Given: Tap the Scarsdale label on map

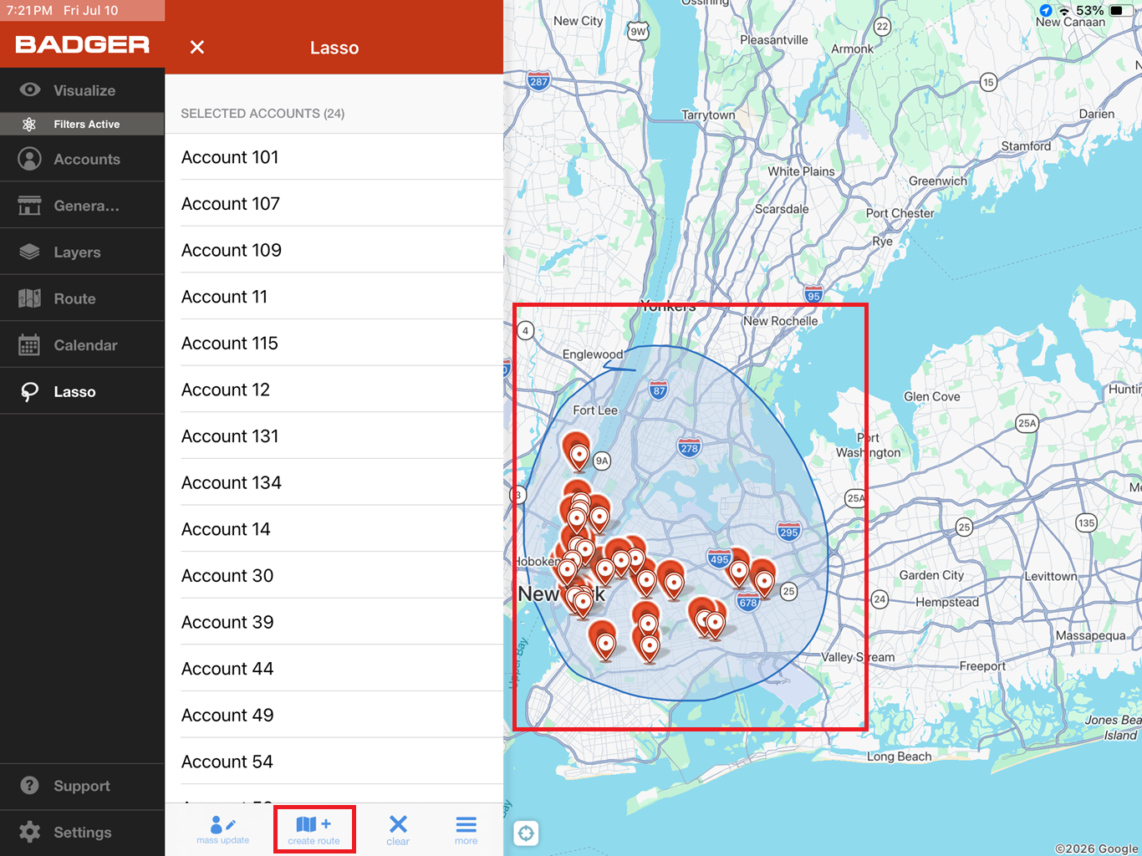Looking at the screenshot, I should click(782, 209).
